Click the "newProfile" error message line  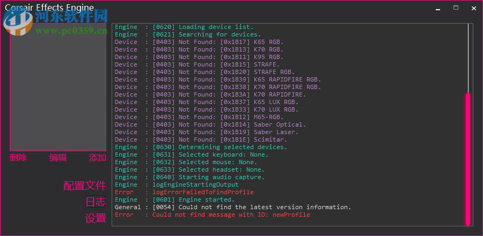point(231,215)
